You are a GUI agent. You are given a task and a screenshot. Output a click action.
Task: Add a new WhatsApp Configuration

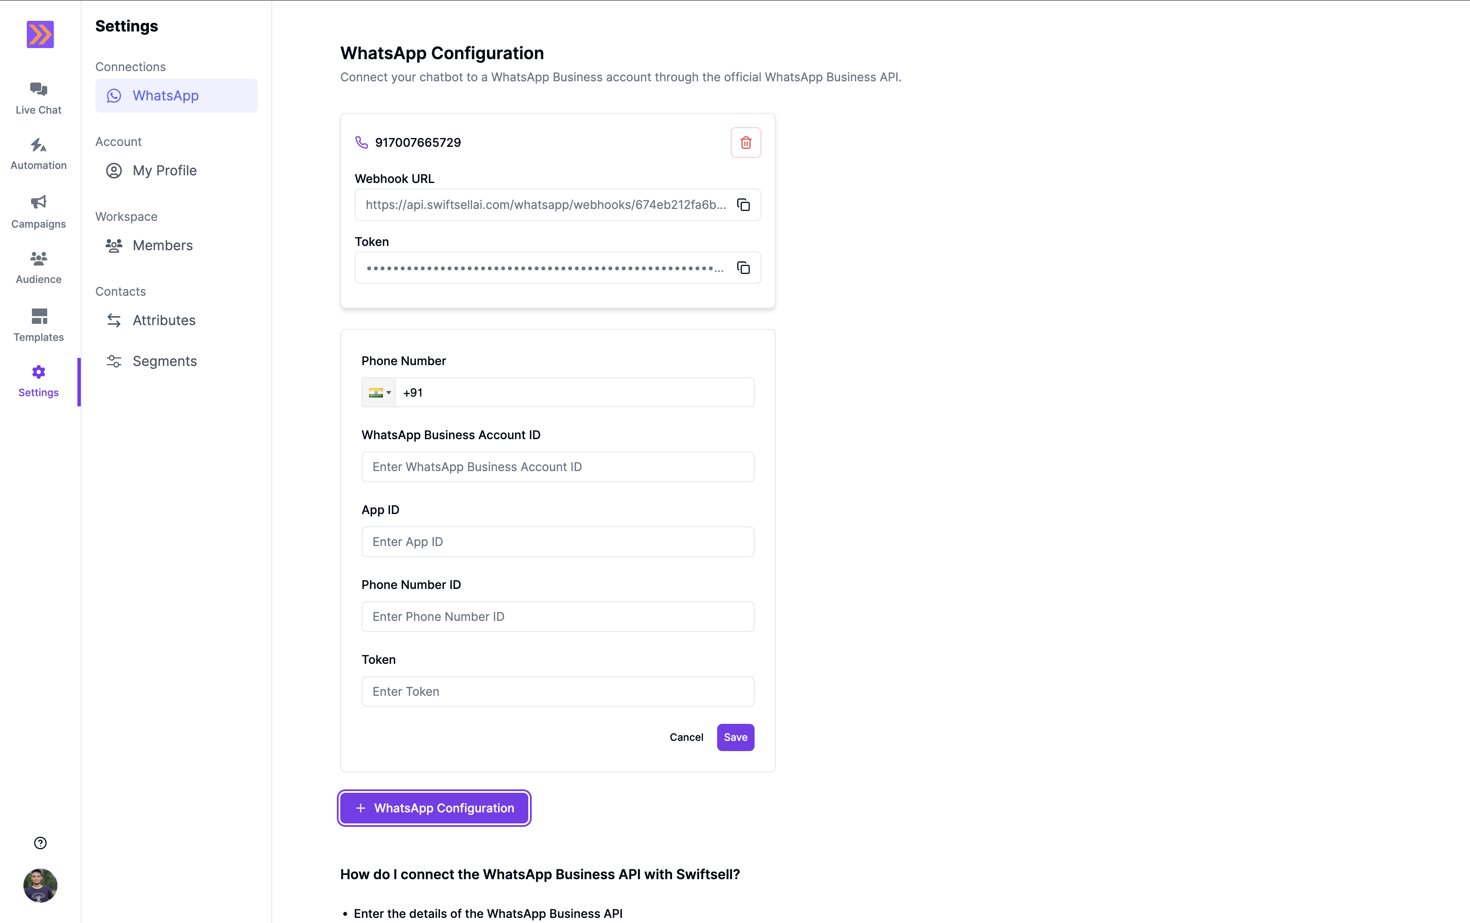[x=433, y=808]
